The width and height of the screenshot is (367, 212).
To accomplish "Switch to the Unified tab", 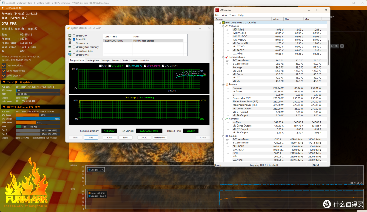I will (x=134, y=60).
